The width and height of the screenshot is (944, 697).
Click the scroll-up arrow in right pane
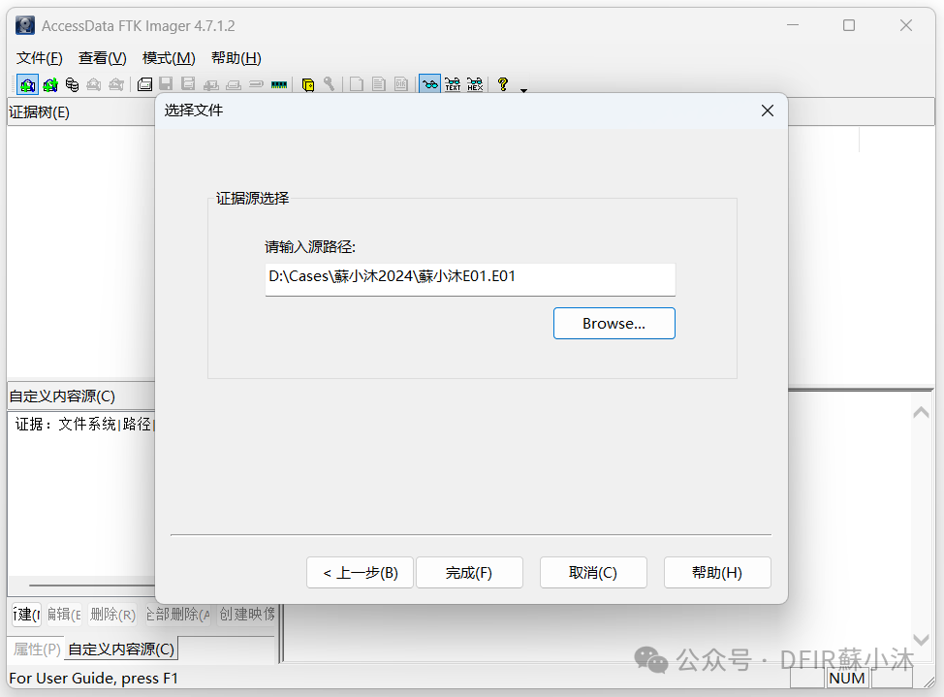[921, 413]
